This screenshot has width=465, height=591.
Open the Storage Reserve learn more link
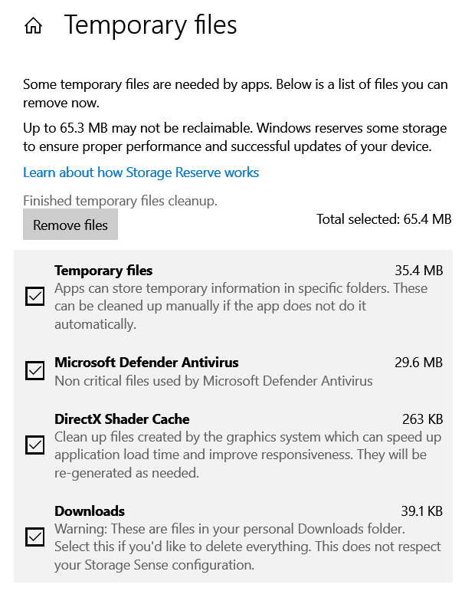141,172
